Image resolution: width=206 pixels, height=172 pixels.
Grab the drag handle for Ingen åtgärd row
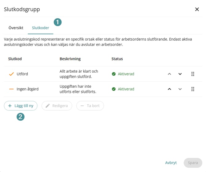point(193,89)
